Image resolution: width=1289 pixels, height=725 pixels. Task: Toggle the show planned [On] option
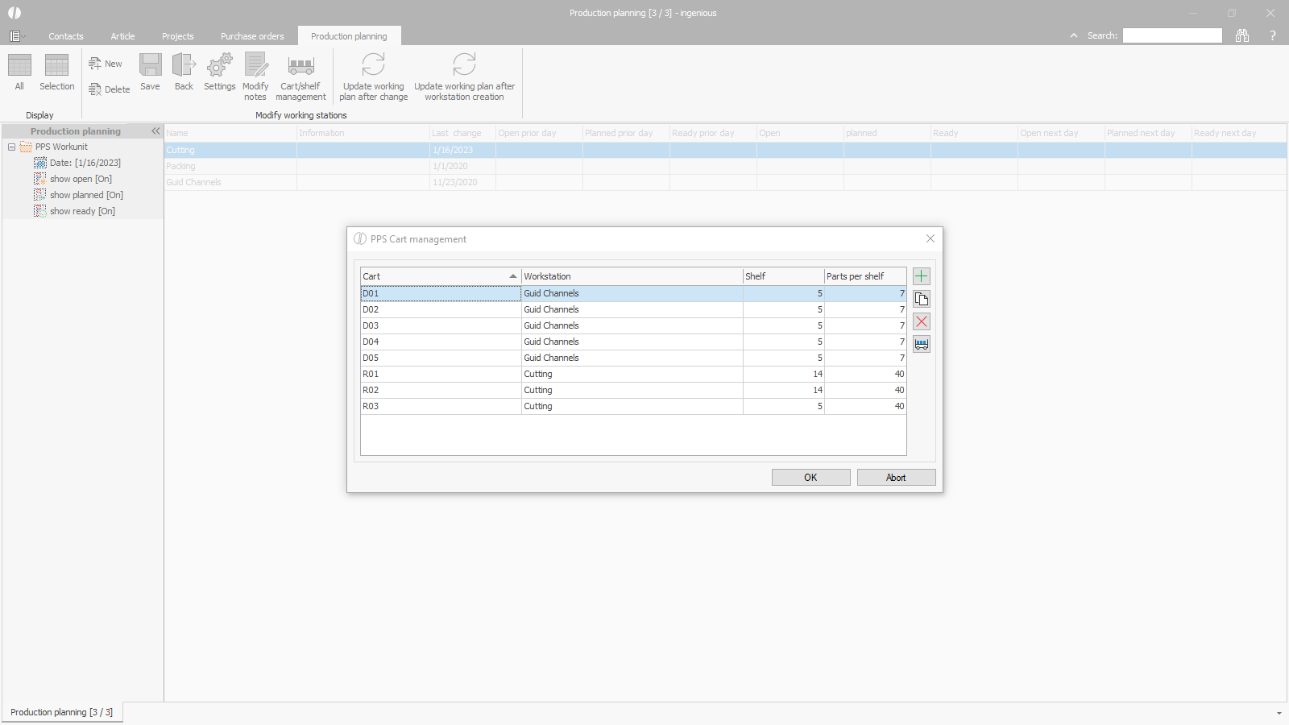(86, 195)
